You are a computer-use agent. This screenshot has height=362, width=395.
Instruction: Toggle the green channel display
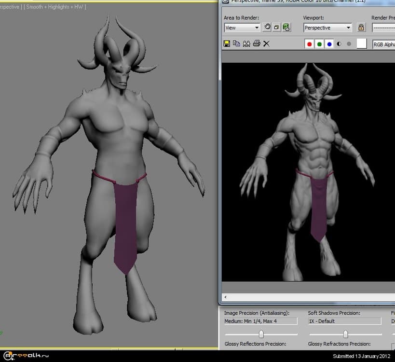pyautogui.click(x=319, y=43)
